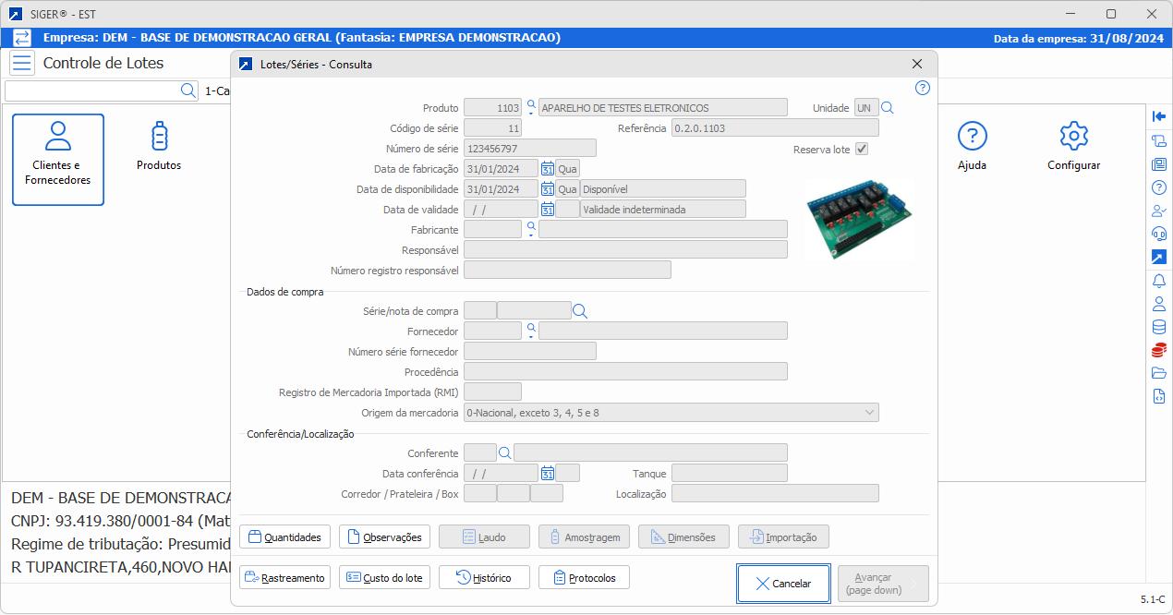Click the product description field

663,108
